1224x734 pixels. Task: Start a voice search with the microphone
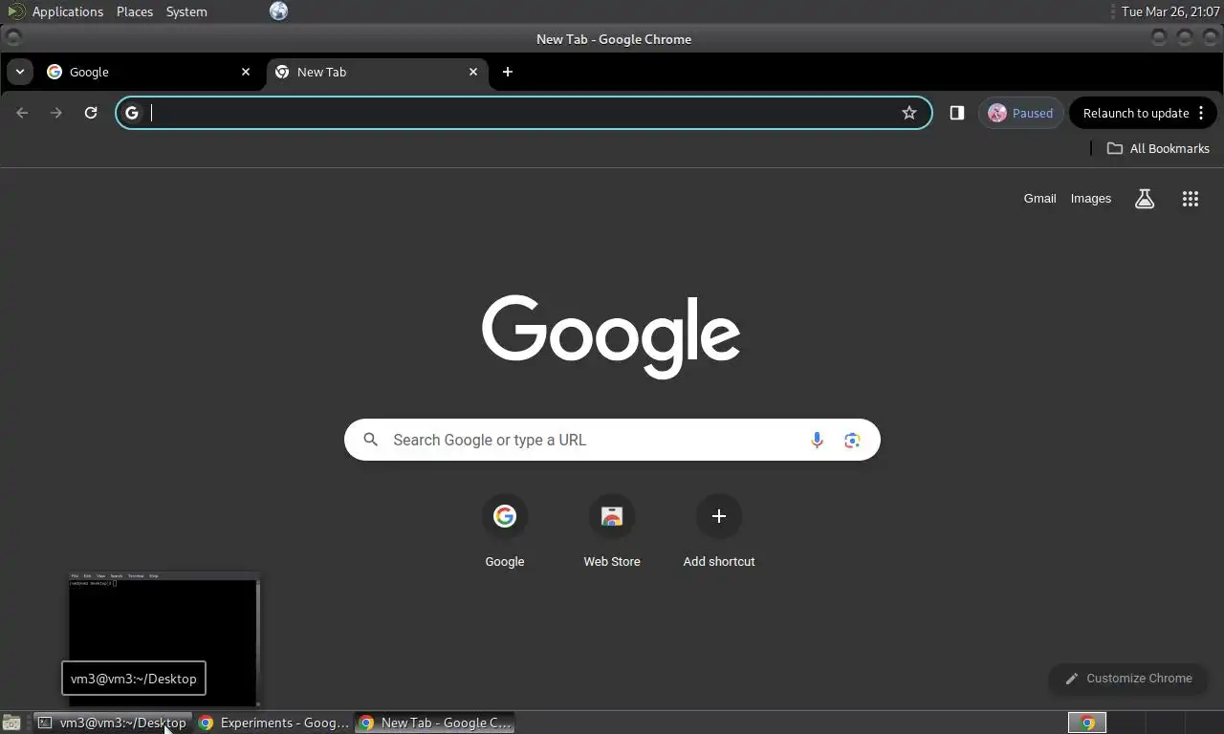pyautogui.click(x=817, y=440)
